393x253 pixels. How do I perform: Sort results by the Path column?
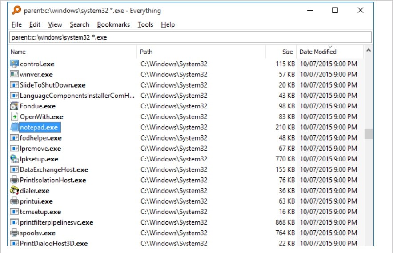pos(201,52)
